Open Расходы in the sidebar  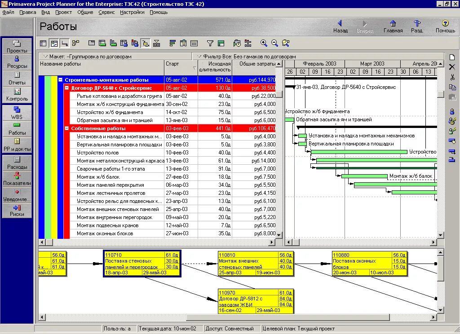click(x=17, y=163)
